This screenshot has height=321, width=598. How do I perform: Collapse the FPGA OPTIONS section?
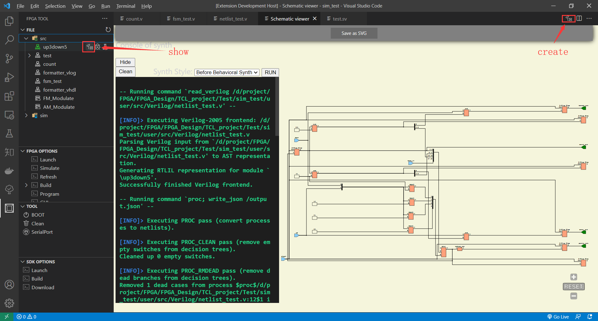(x=22, y=151)
